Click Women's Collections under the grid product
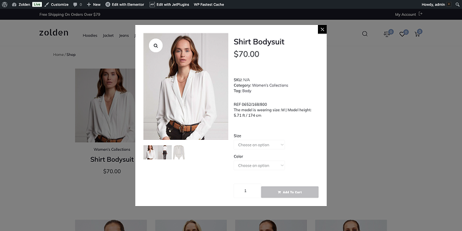The height and width of the screenshot is (231, 462). pyautogui.click(x=112, y=150)
